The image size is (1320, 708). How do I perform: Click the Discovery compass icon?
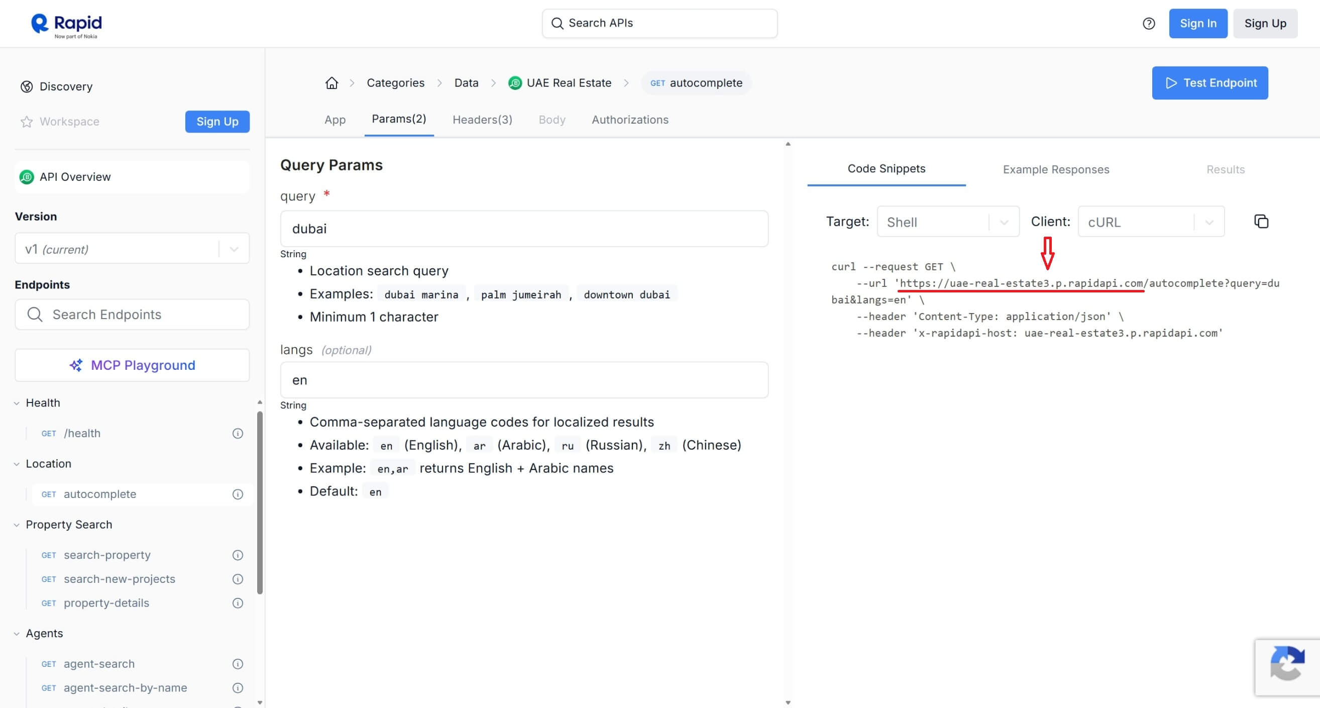tap(27, 86)
